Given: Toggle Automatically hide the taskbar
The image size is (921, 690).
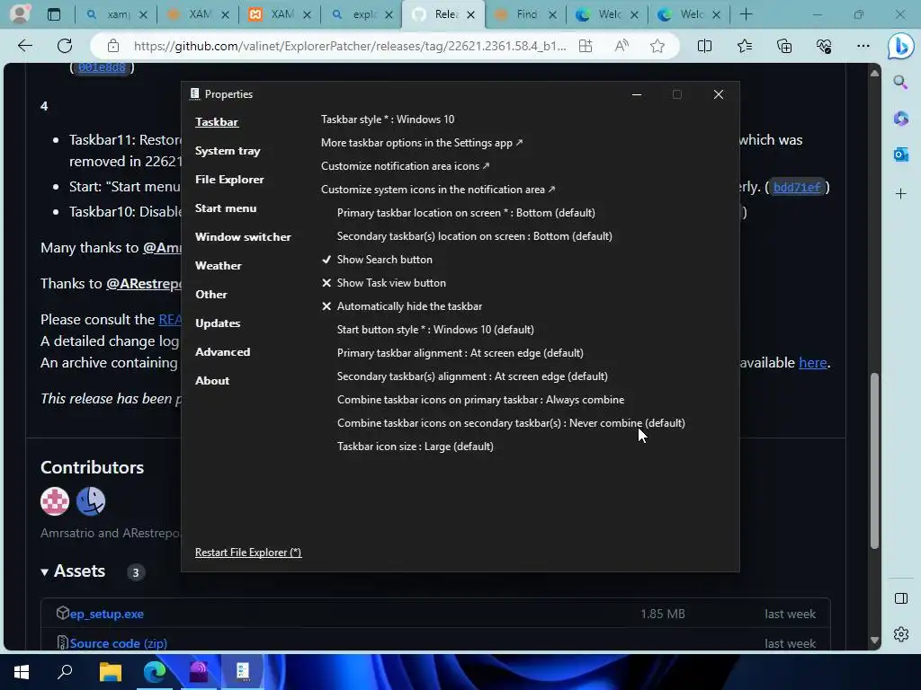Looking at the screenshot, I should coord(402,306).
